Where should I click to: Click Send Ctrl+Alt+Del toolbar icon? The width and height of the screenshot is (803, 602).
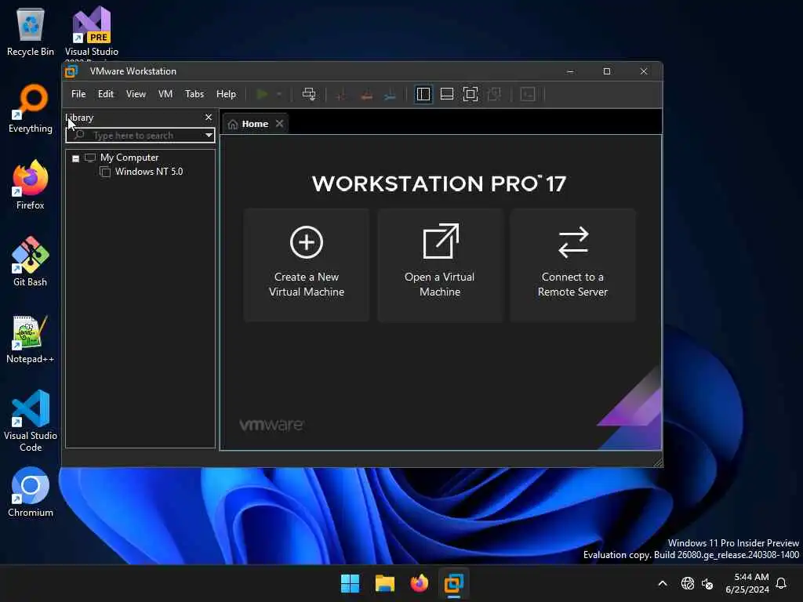pyautogui.click(x=309, y=94)
